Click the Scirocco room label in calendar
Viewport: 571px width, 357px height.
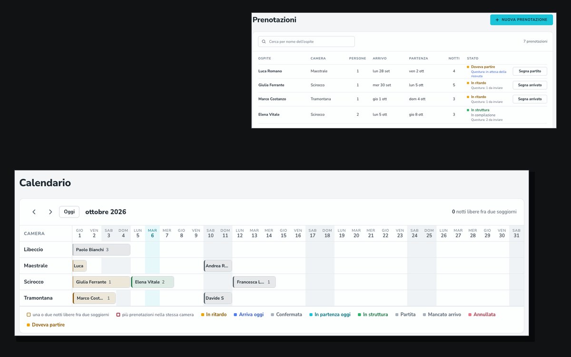(34, 282)
